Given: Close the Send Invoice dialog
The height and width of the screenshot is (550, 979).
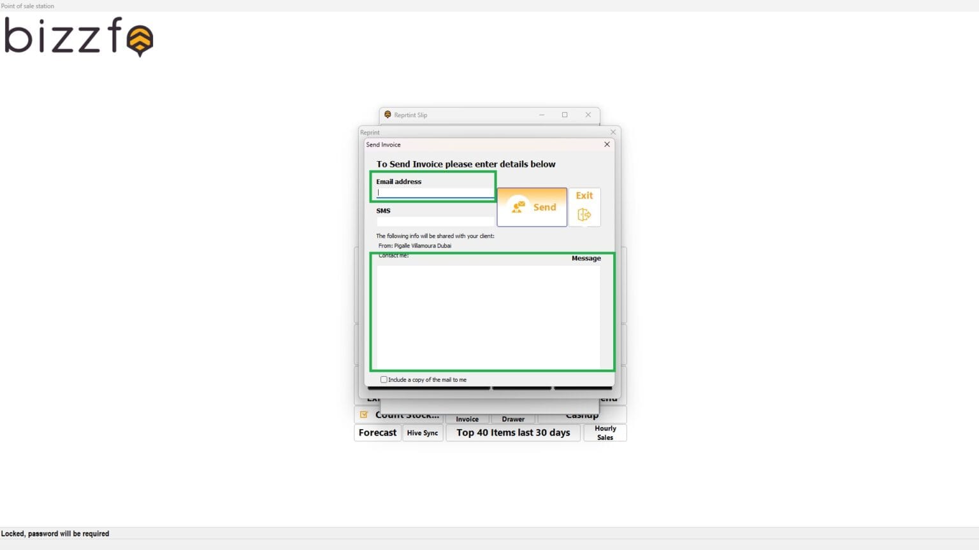Looking at the screenshot, I should tap(606, 145).
